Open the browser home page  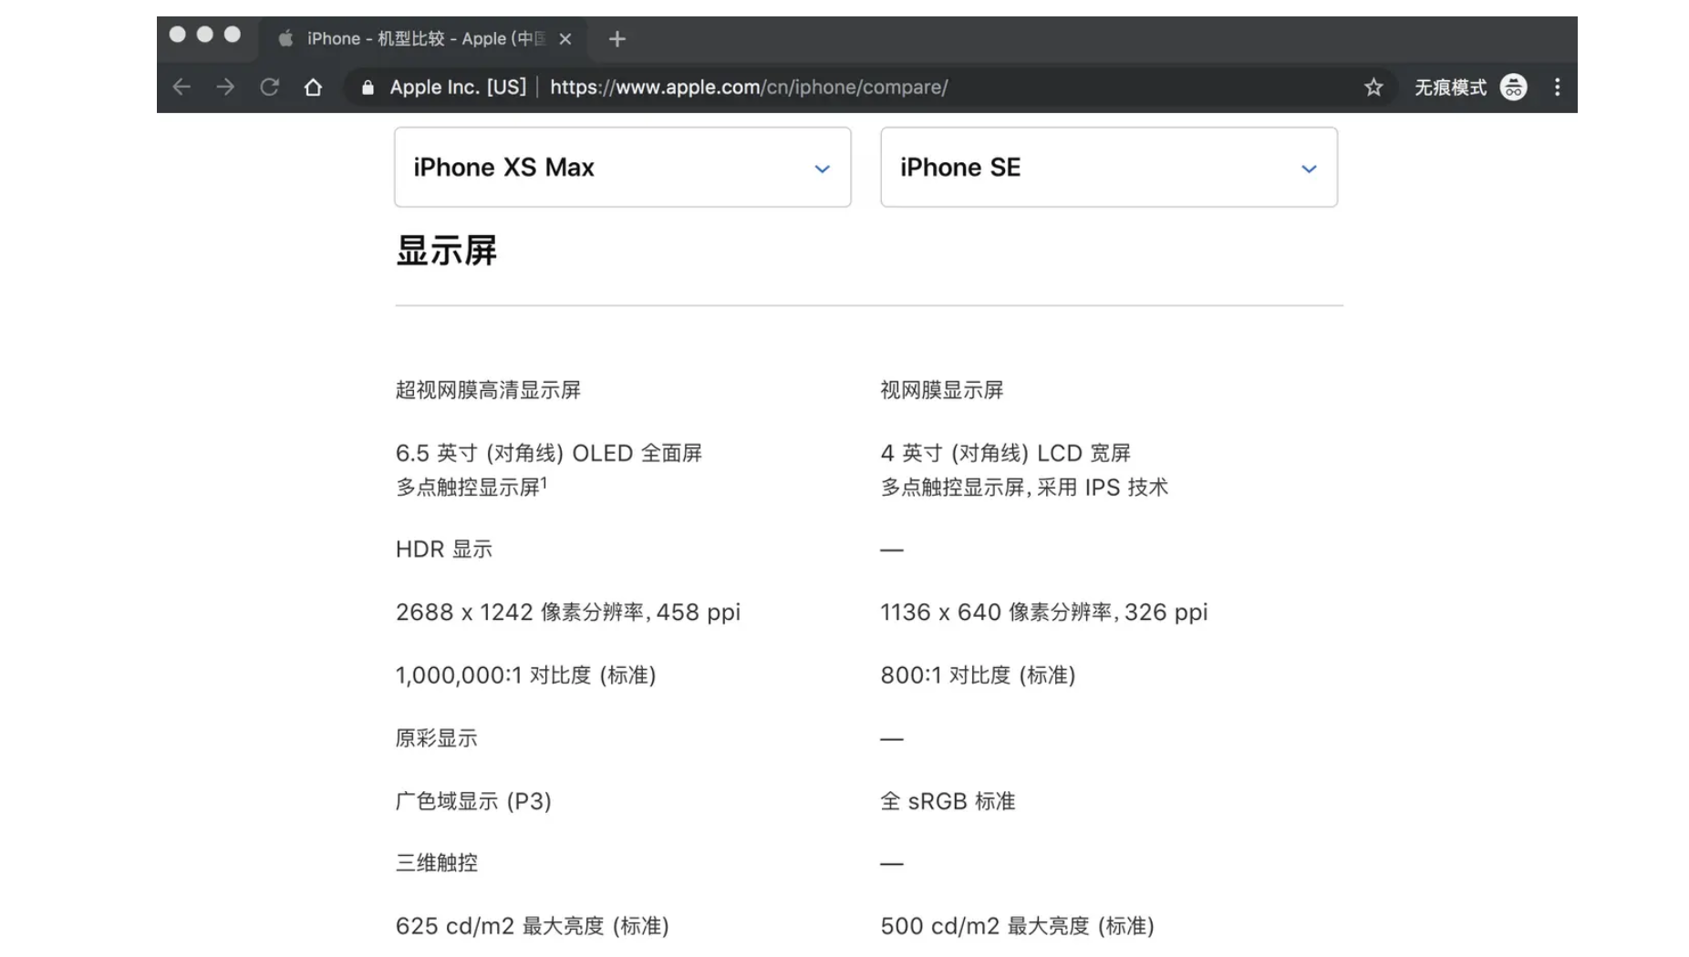[313, 87]
